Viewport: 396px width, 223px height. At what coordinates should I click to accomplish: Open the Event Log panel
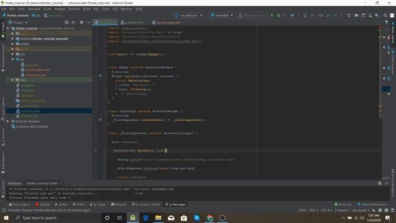click(343, 204)
